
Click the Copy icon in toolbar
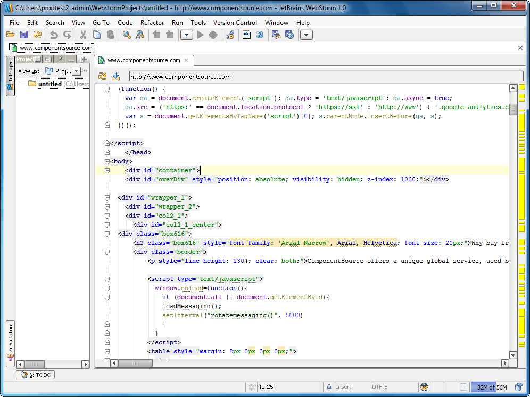[x=97, y=35]
